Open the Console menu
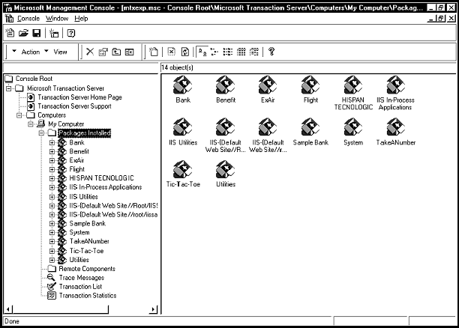 (28, 17)
